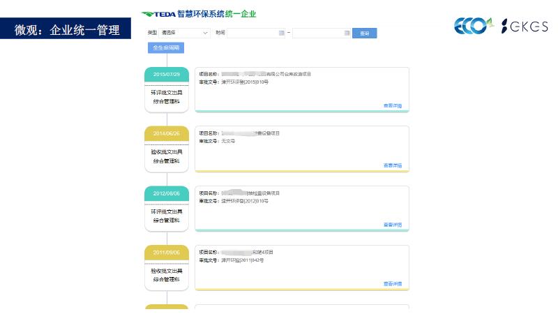Image resolution: width=558 pixels, height=314 pixels.
Task: Open the end date calendar icon
Action: point(347,33)
